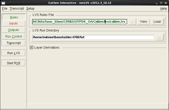Click the Start RVE button
Viewport: 169px width, 110px height.
(x=14, y=63)
